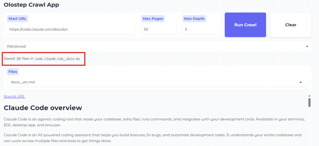Click the Max Pages label

click(x=153, y=19)
